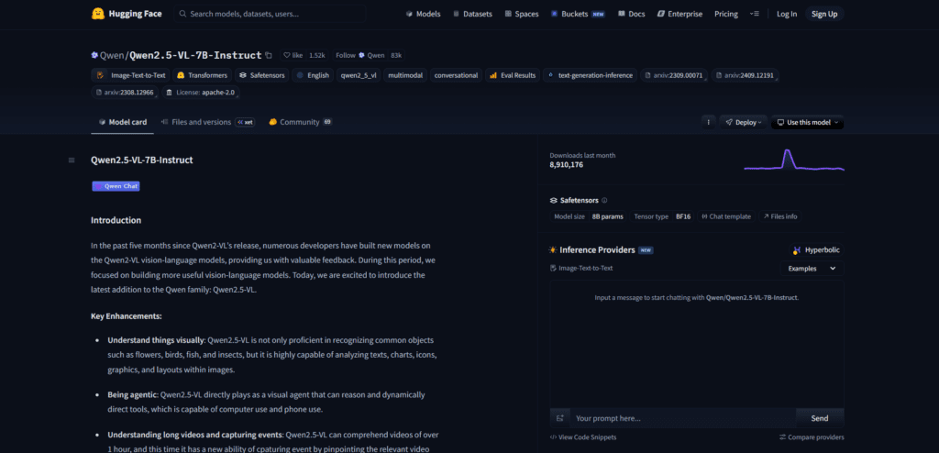Click the 8B params model size value

[608, 216]
